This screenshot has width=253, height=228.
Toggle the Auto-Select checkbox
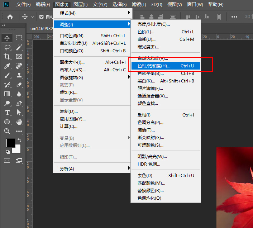click(42, 17)
